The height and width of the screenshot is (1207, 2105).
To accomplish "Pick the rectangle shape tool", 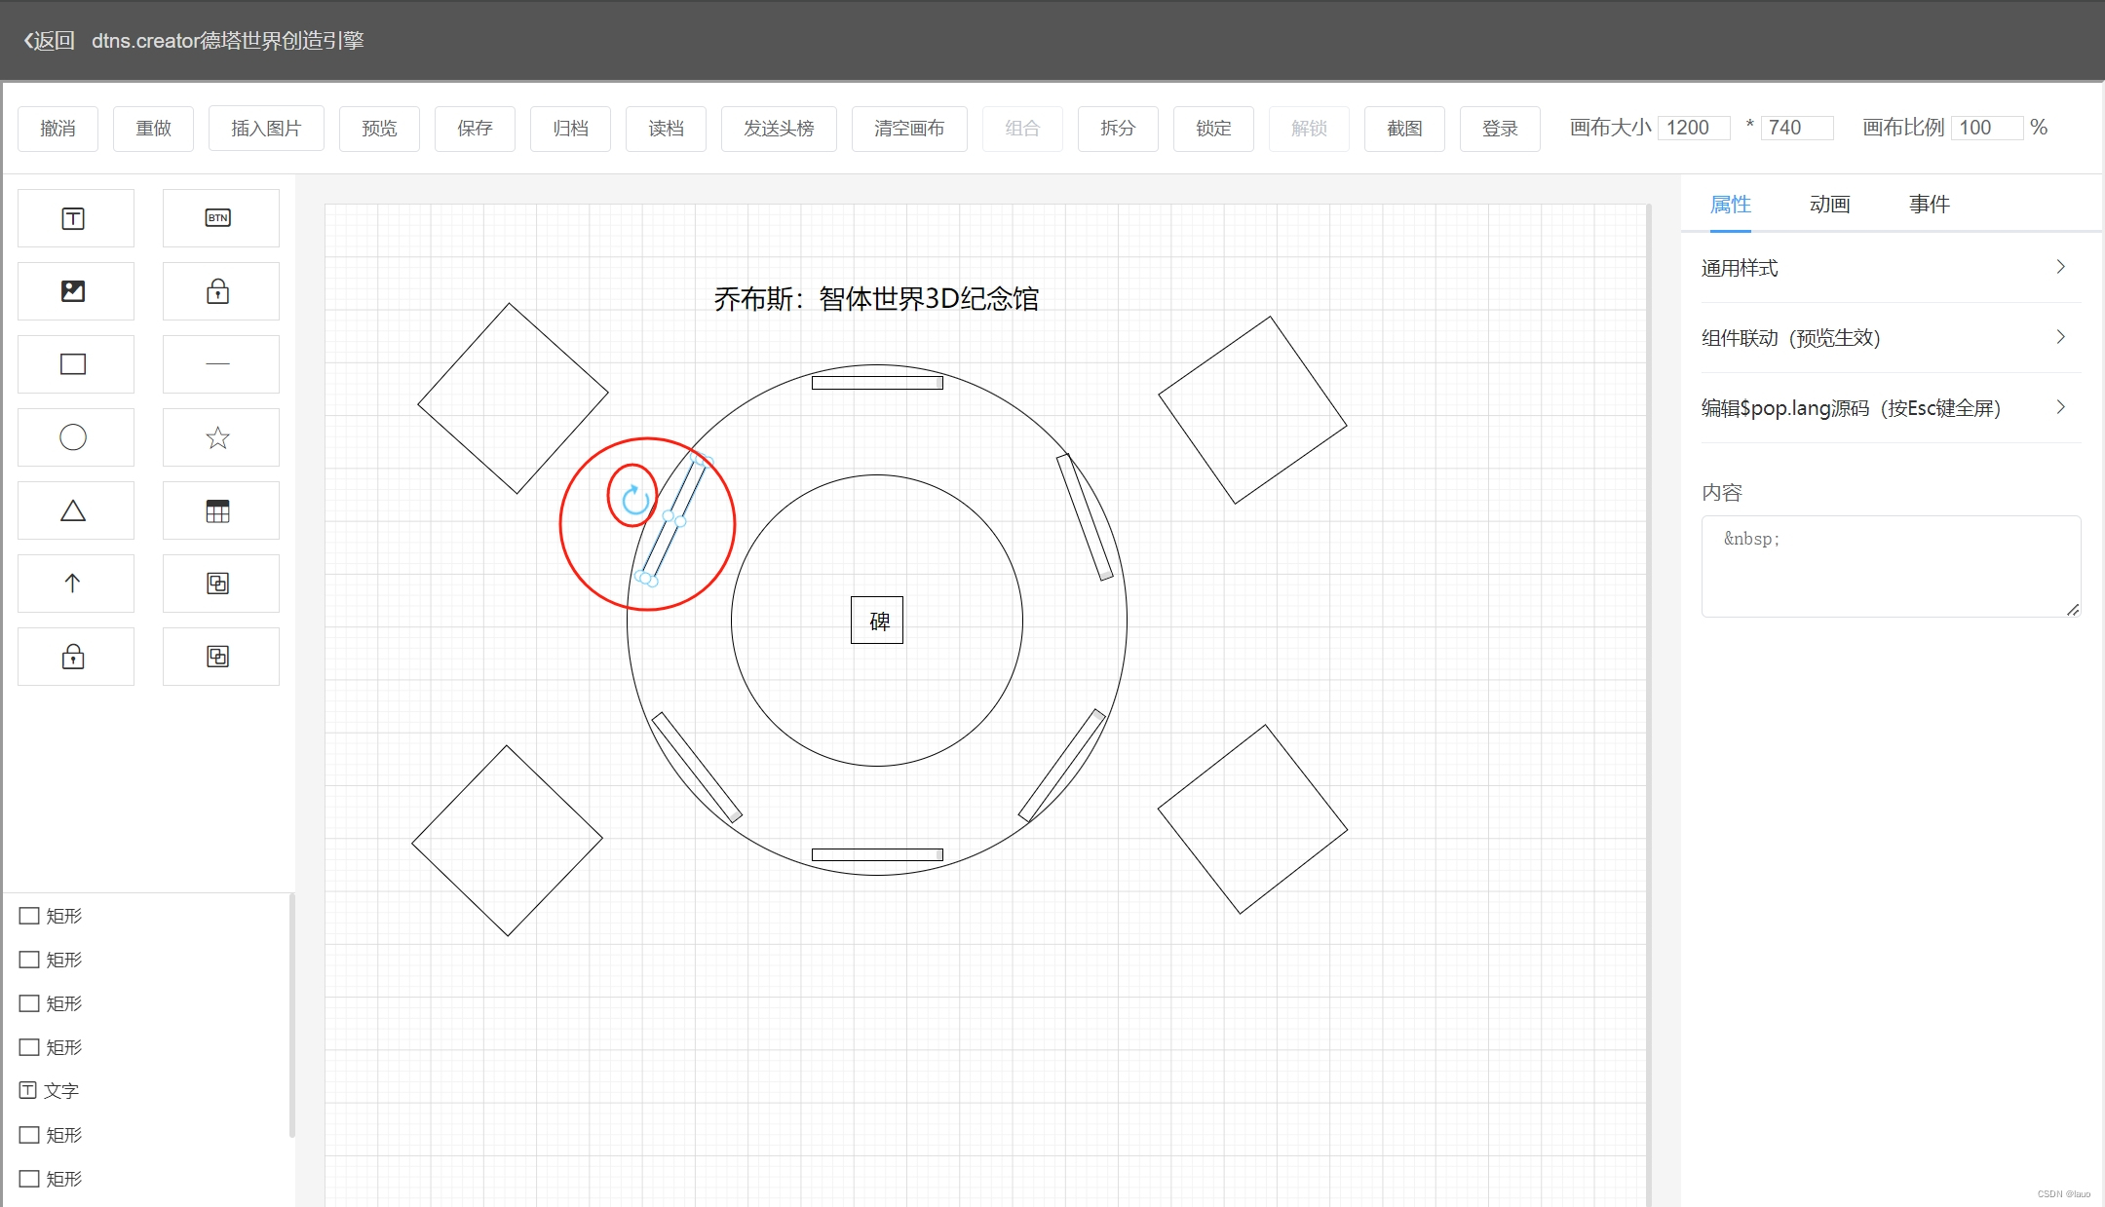I will tap(75, 364).
